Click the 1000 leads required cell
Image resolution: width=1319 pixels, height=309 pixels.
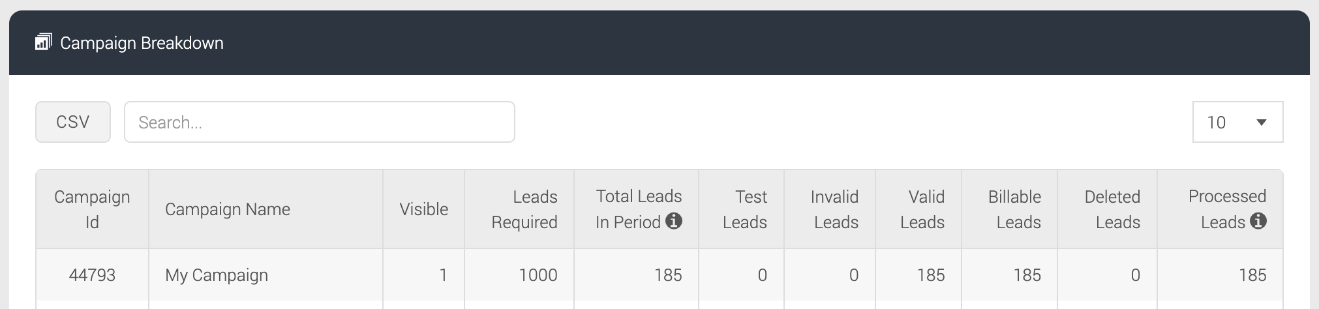pos(519,275)
